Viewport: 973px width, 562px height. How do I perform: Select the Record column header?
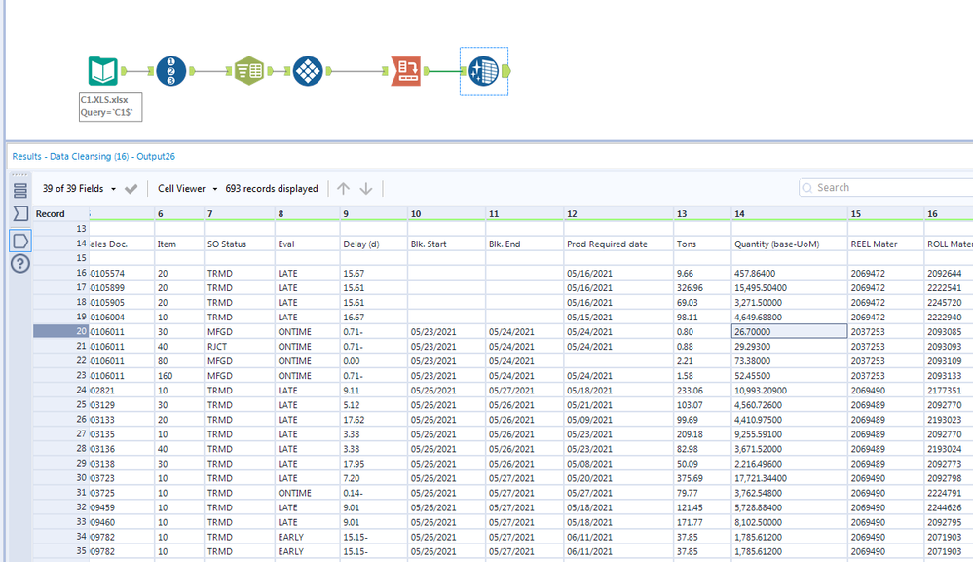(x=60, y=214)
